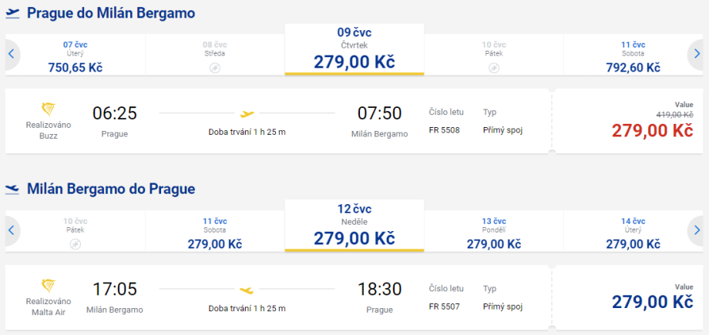Click the Ryanair harp logo above Malta Air
This screenshot has height=335, width=709.
coord(49,285)
